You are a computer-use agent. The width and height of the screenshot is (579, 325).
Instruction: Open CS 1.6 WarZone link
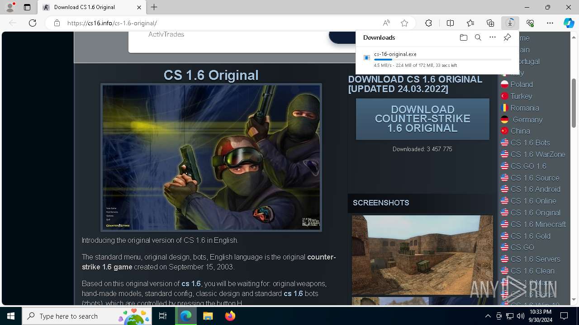pyautogui.click(x=538, y=154)
